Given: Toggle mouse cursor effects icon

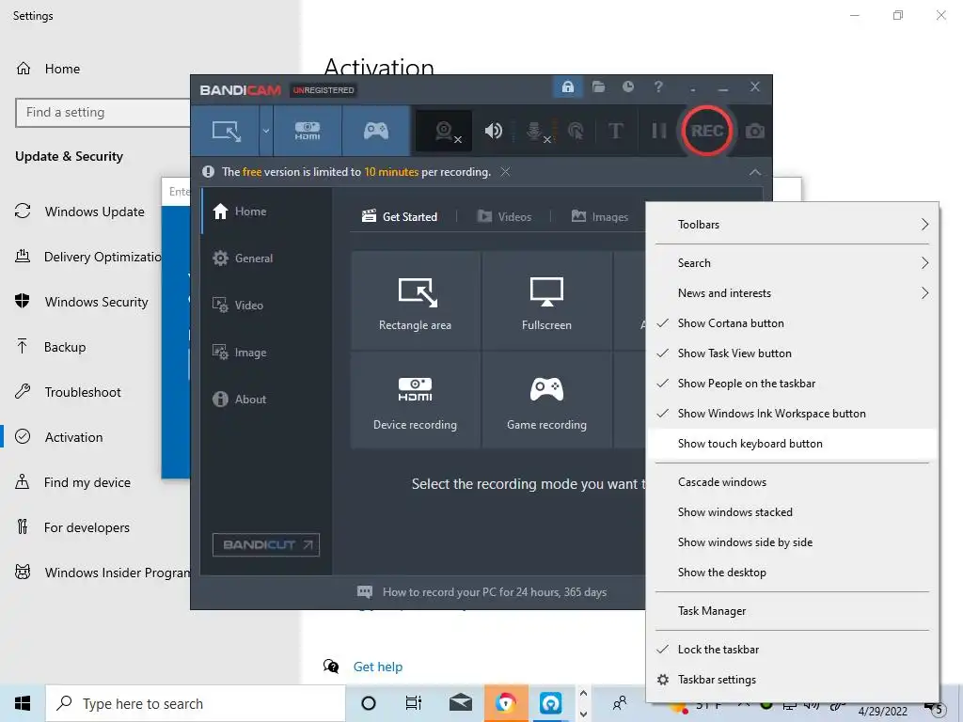Looking at the screenshot, I should coord(576,131).
